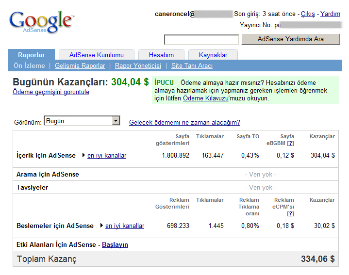Expand arrow next to İçerik için AdSense

[x=83, y=156]
